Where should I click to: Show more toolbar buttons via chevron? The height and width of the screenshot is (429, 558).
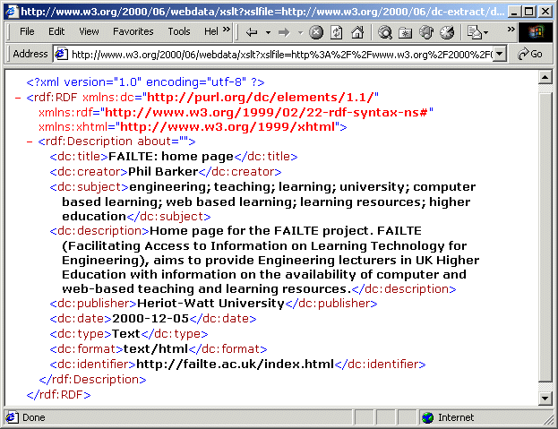pyautogui.click(x=511, y=29)
